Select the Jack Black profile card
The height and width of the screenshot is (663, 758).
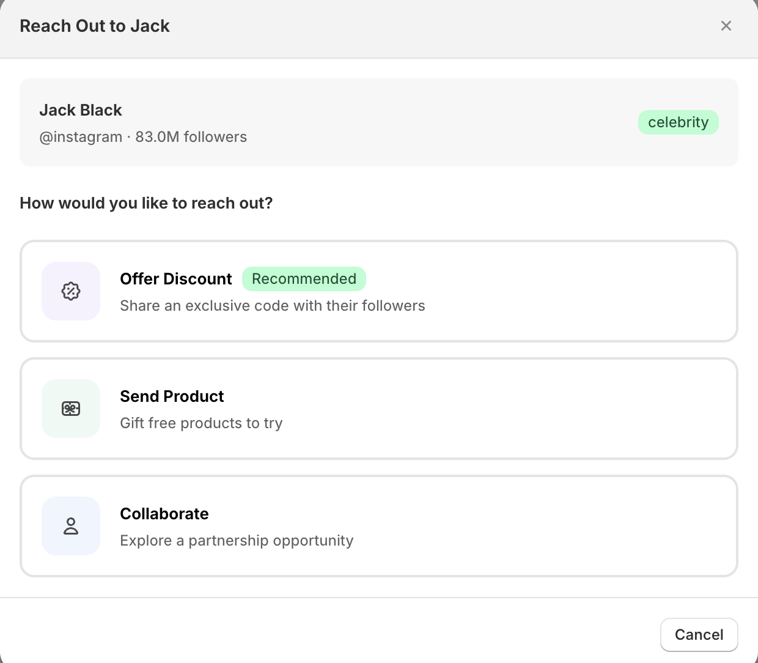pos(379,122)
